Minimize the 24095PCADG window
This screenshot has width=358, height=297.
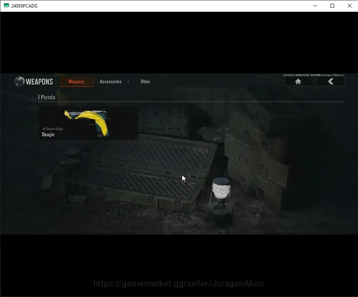pos(315,6)
